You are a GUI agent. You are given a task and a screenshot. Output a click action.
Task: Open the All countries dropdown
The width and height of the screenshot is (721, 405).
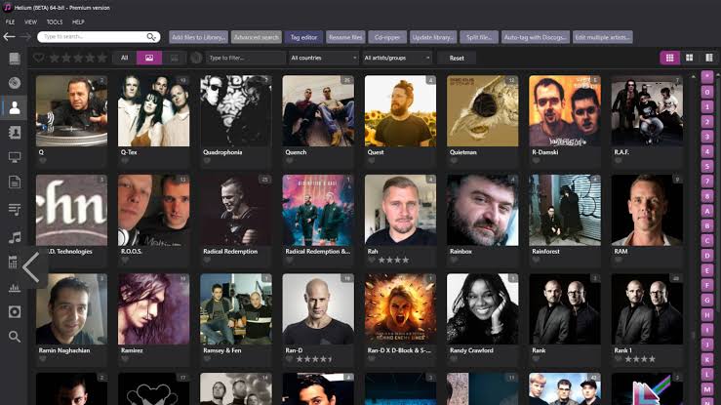[x=323, y=58]
